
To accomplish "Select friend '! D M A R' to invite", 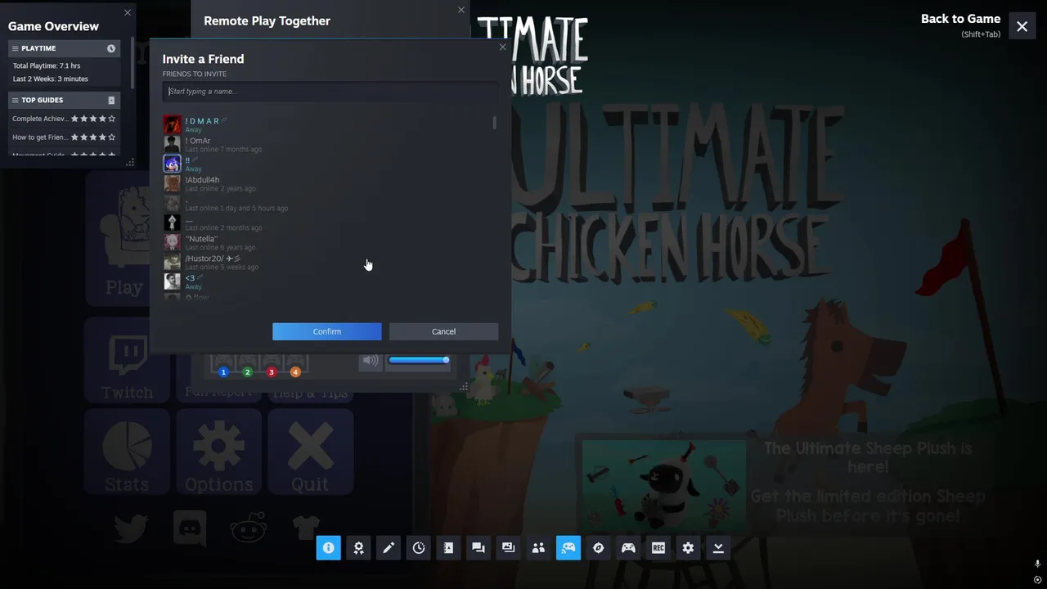I will 327,124.
